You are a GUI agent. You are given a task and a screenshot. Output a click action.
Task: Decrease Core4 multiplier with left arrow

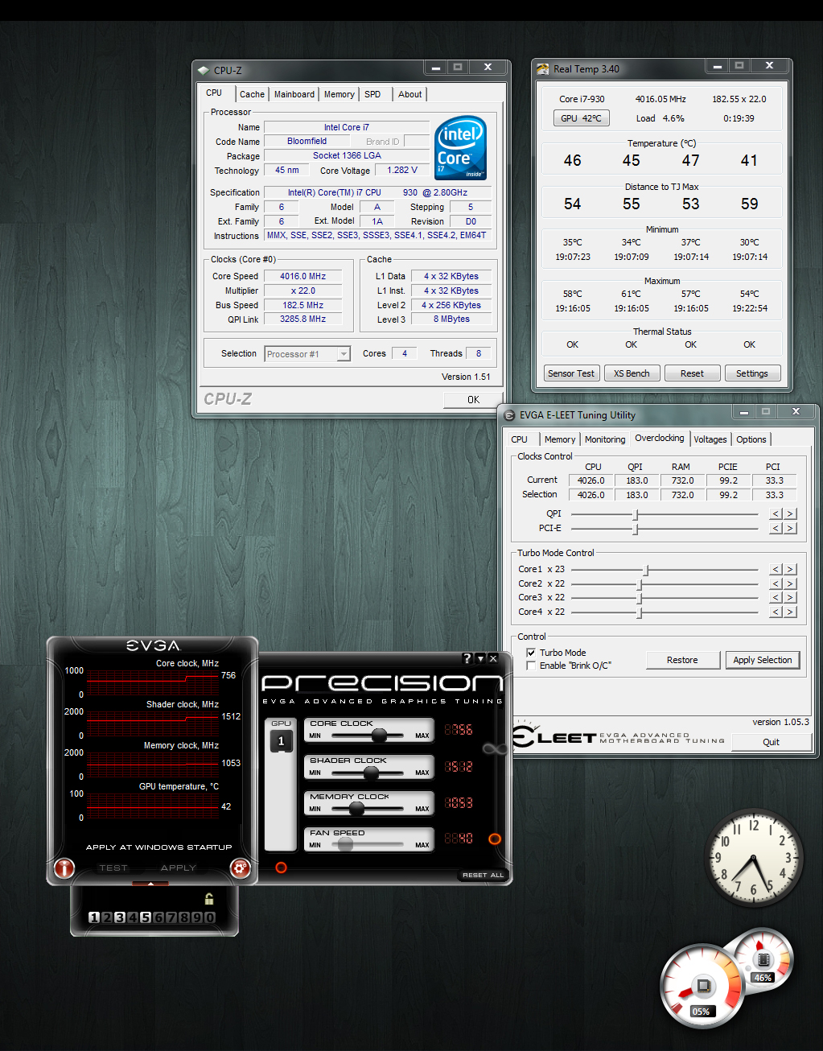click(776, 612)
